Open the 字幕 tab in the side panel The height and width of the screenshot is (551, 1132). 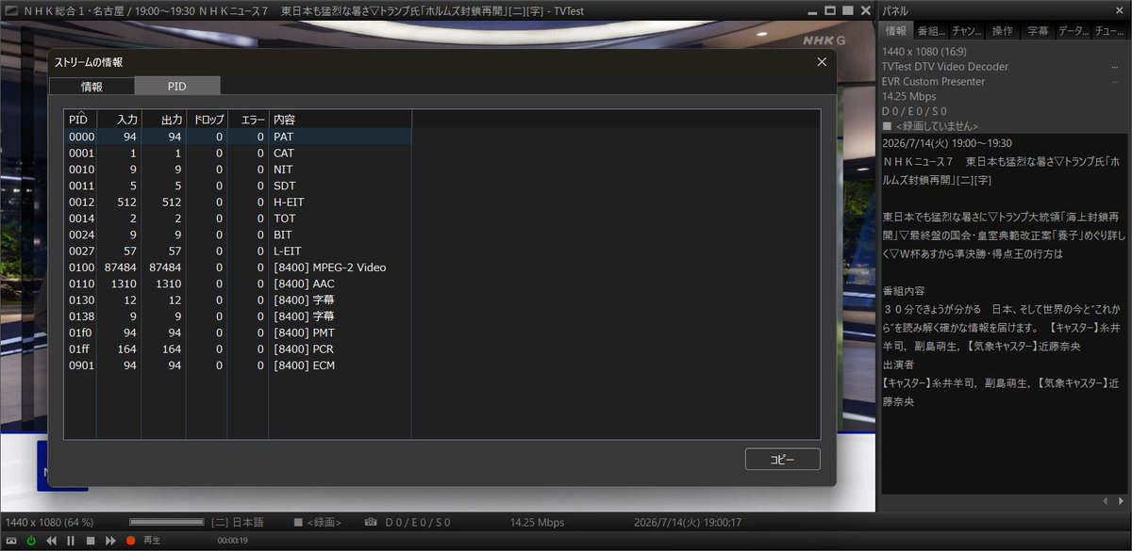click(1038, 31)
